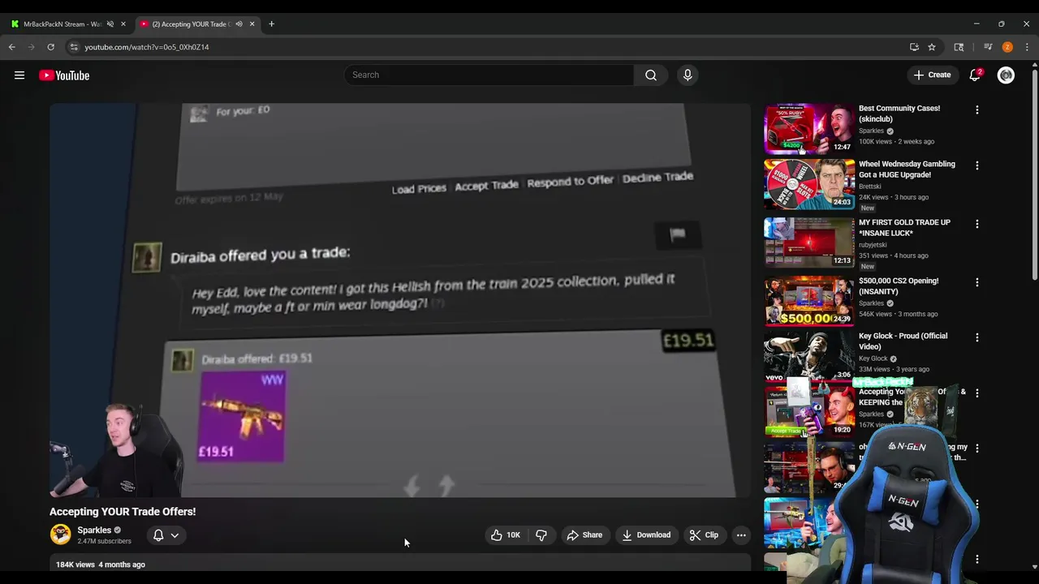This screenshot has width=1039, height=584.
Task: View site information icon in address bar
Action: coord(73,47)
